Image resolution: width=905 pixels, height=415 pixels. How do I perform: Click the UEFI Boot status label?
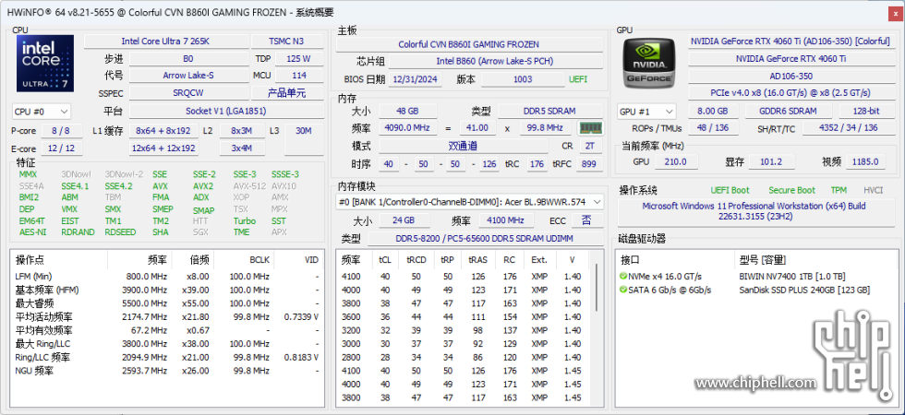coord(730,190)
